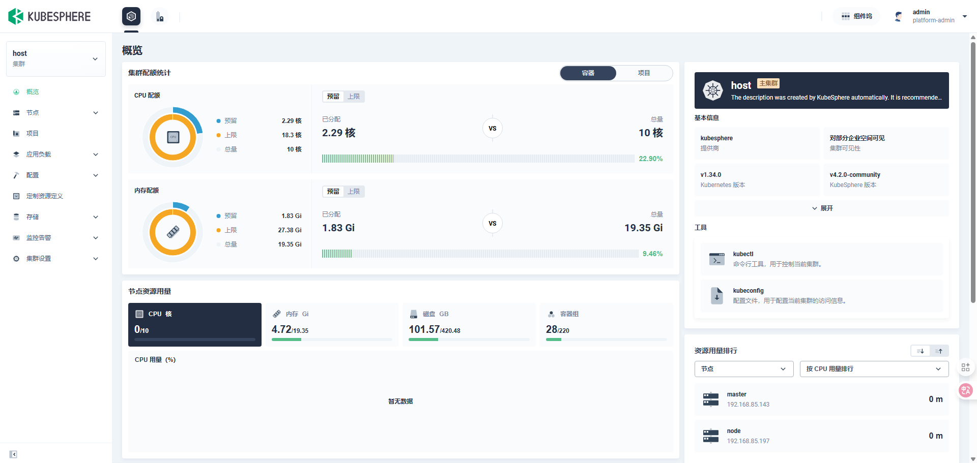
Task: Open the 定制资源定义 menu label
Action: pyautogui.click(x=45, y=196)
